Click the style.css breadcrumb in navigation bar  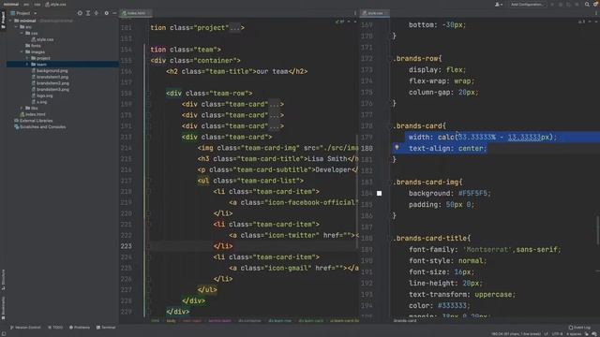(x=55, y=4)
